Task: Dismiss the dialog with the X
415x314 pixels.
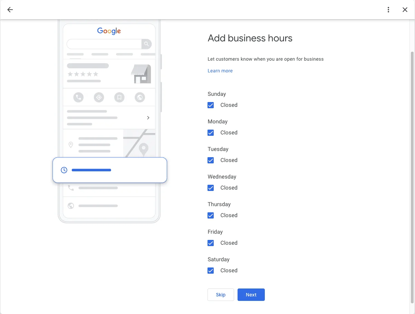Action: [x=405, y=10]
